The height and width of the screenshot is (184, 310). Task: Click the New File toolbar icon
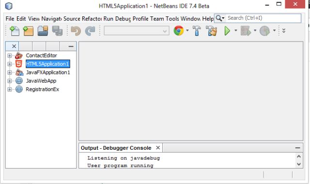pyautogui.click(x=15, y=31)
